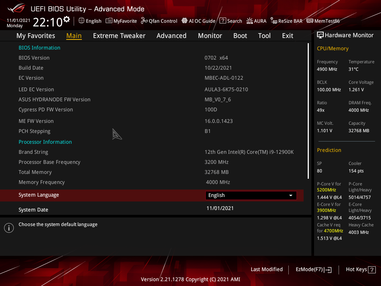Click the CPU/Memory heading in Hardware Monitor
The height and width of the screenshot is (286, 381).
pos(333,48)
